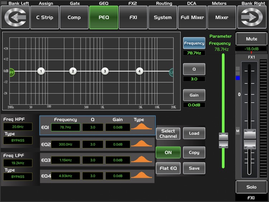Tap the Bank Left arrow icon
The image size is (269, 202).
[15, 17]
